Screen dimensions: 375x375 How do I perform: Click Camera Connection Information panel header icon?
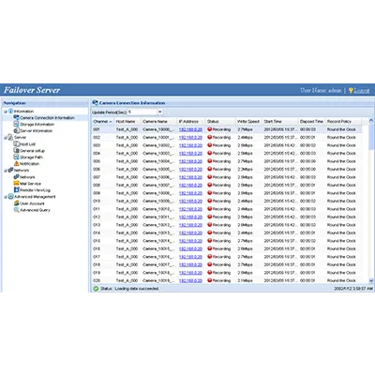click(x=96, y=102)
